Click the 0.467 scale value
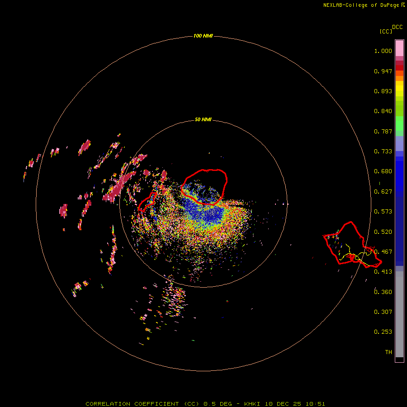 tap(383, 252)
